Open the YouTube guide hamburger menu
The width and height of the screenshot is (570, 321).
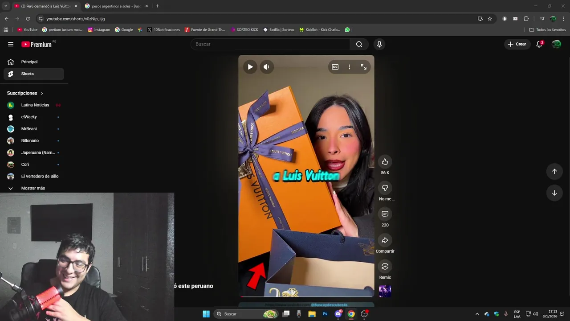[11, 44]
